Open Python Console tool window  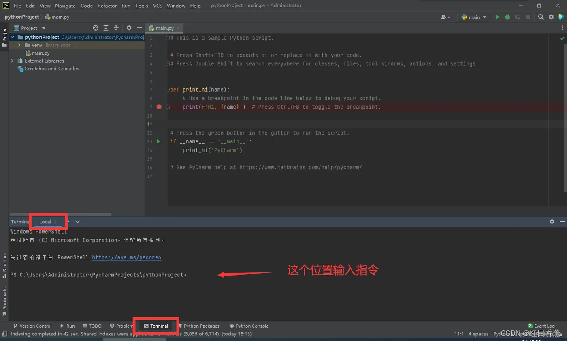click(x=249, y=326)
